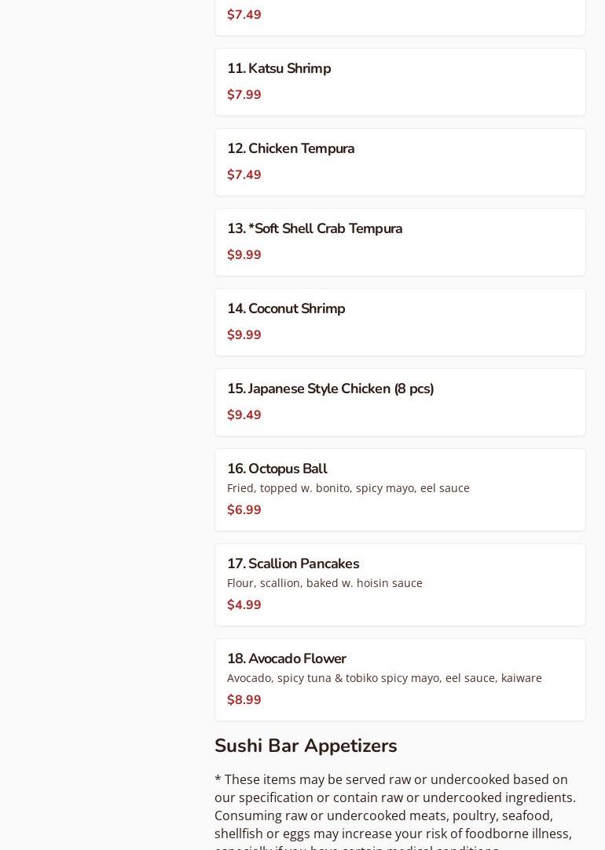Screen dimensions: 605x850
Task: Open 13. Soft Shell Crab Tempura
Action: coord(314,228)
